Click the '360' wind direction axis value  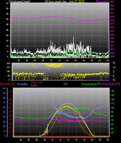click(x=8, y=63)
